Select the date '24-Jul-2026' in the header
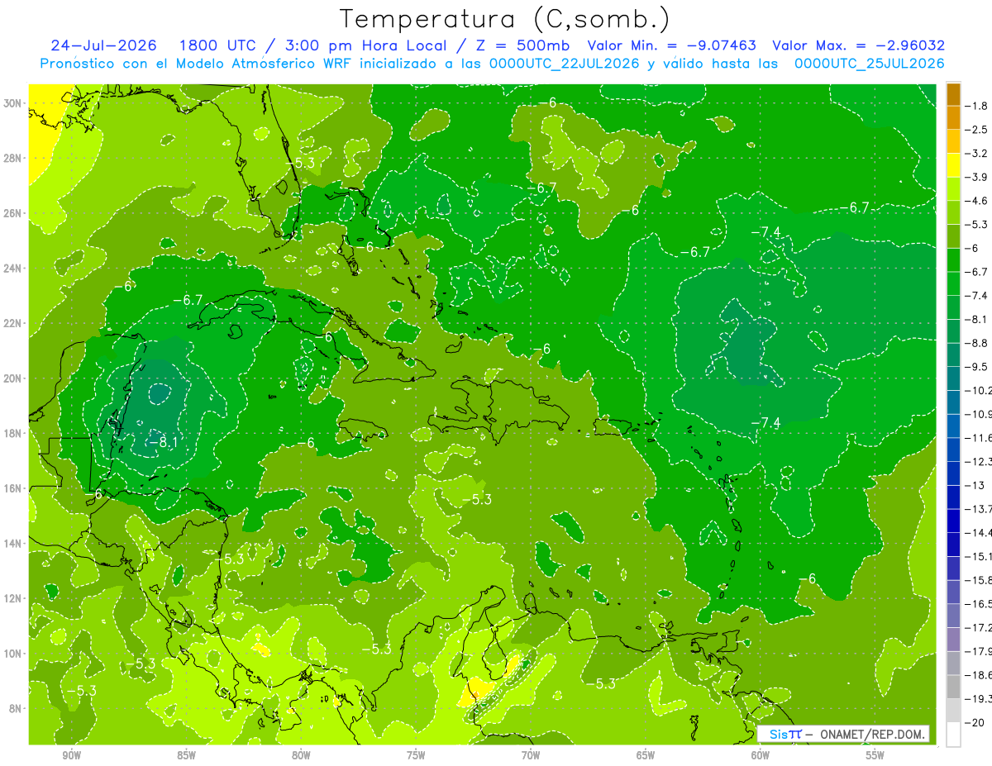992x766 pixels. [106, 45]
